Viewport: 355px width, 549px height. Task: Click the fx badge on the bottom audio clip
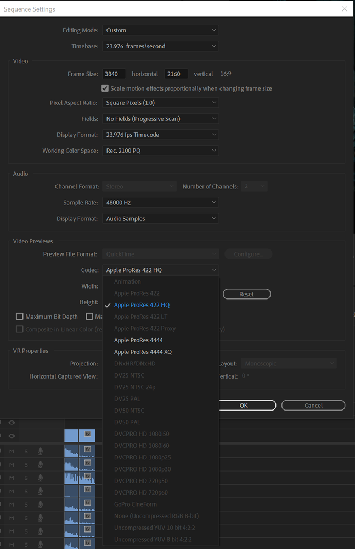point(88,543)
